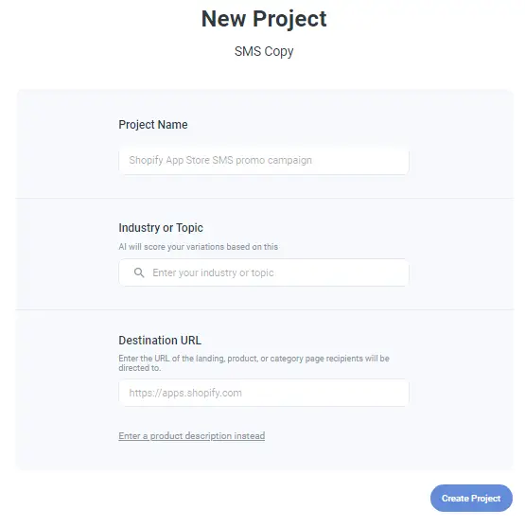The image size is (525, 527).
Task: Click the word 'Project' in the Create Project button
Action: [x=486, y=499]
